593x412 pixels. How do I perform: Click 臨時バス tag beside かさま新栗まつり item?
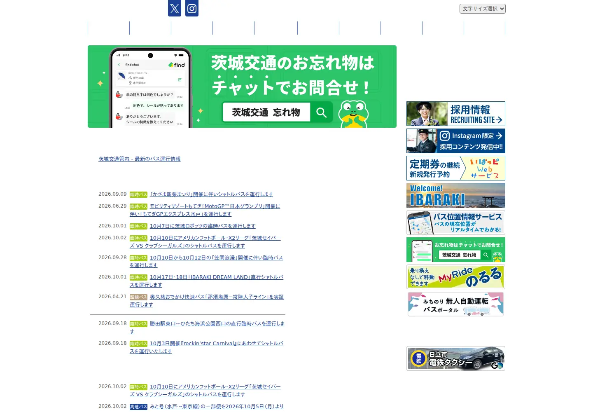point(138,194)
